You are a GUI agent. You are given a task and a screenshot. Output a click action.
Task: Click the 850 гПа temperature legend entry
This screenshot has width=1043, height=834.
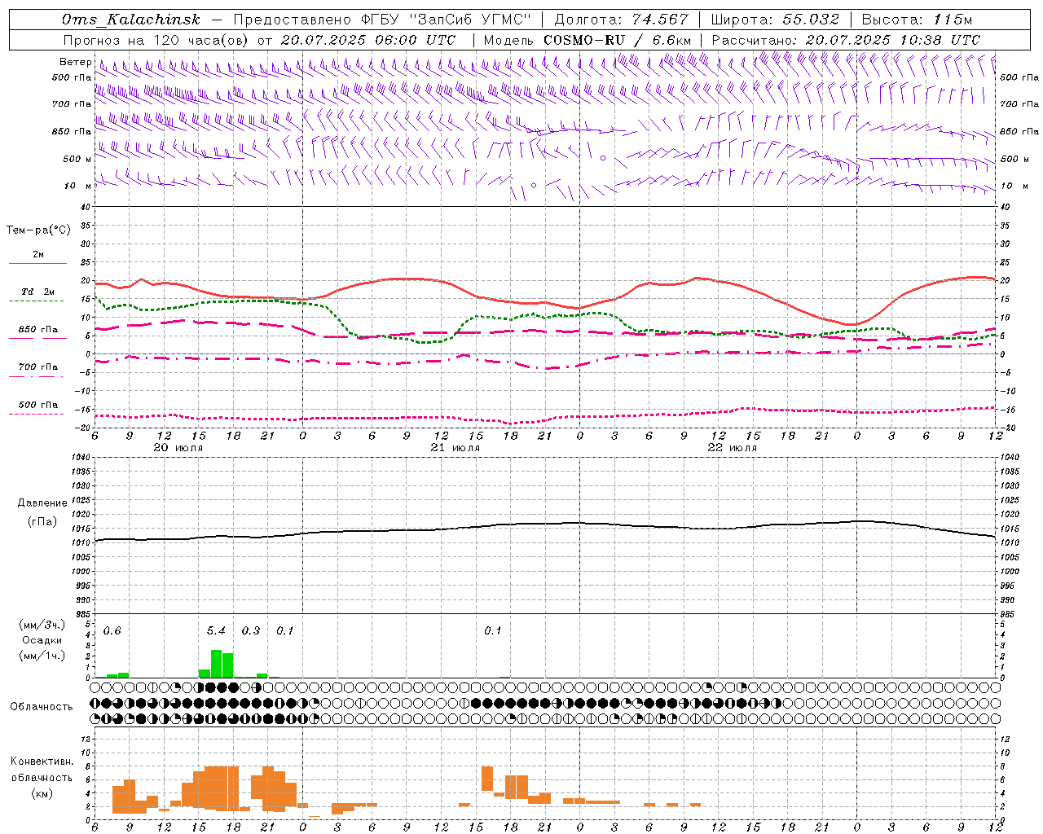(x=37, y=330)
